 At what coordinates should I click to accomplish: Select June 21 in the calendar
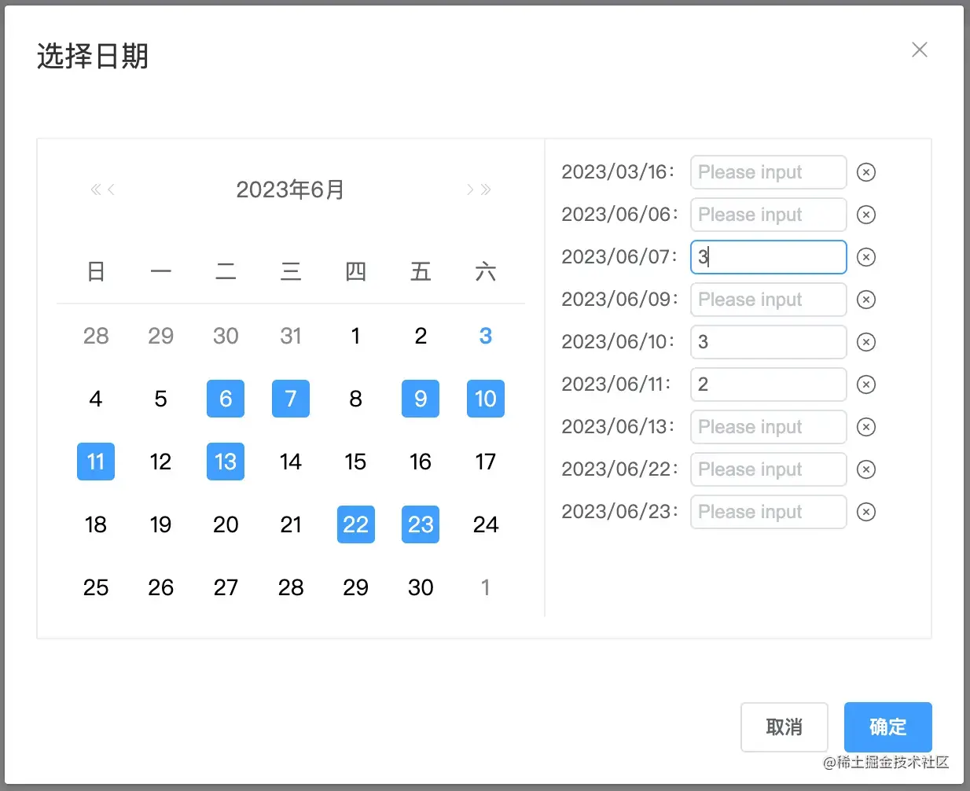291,524
